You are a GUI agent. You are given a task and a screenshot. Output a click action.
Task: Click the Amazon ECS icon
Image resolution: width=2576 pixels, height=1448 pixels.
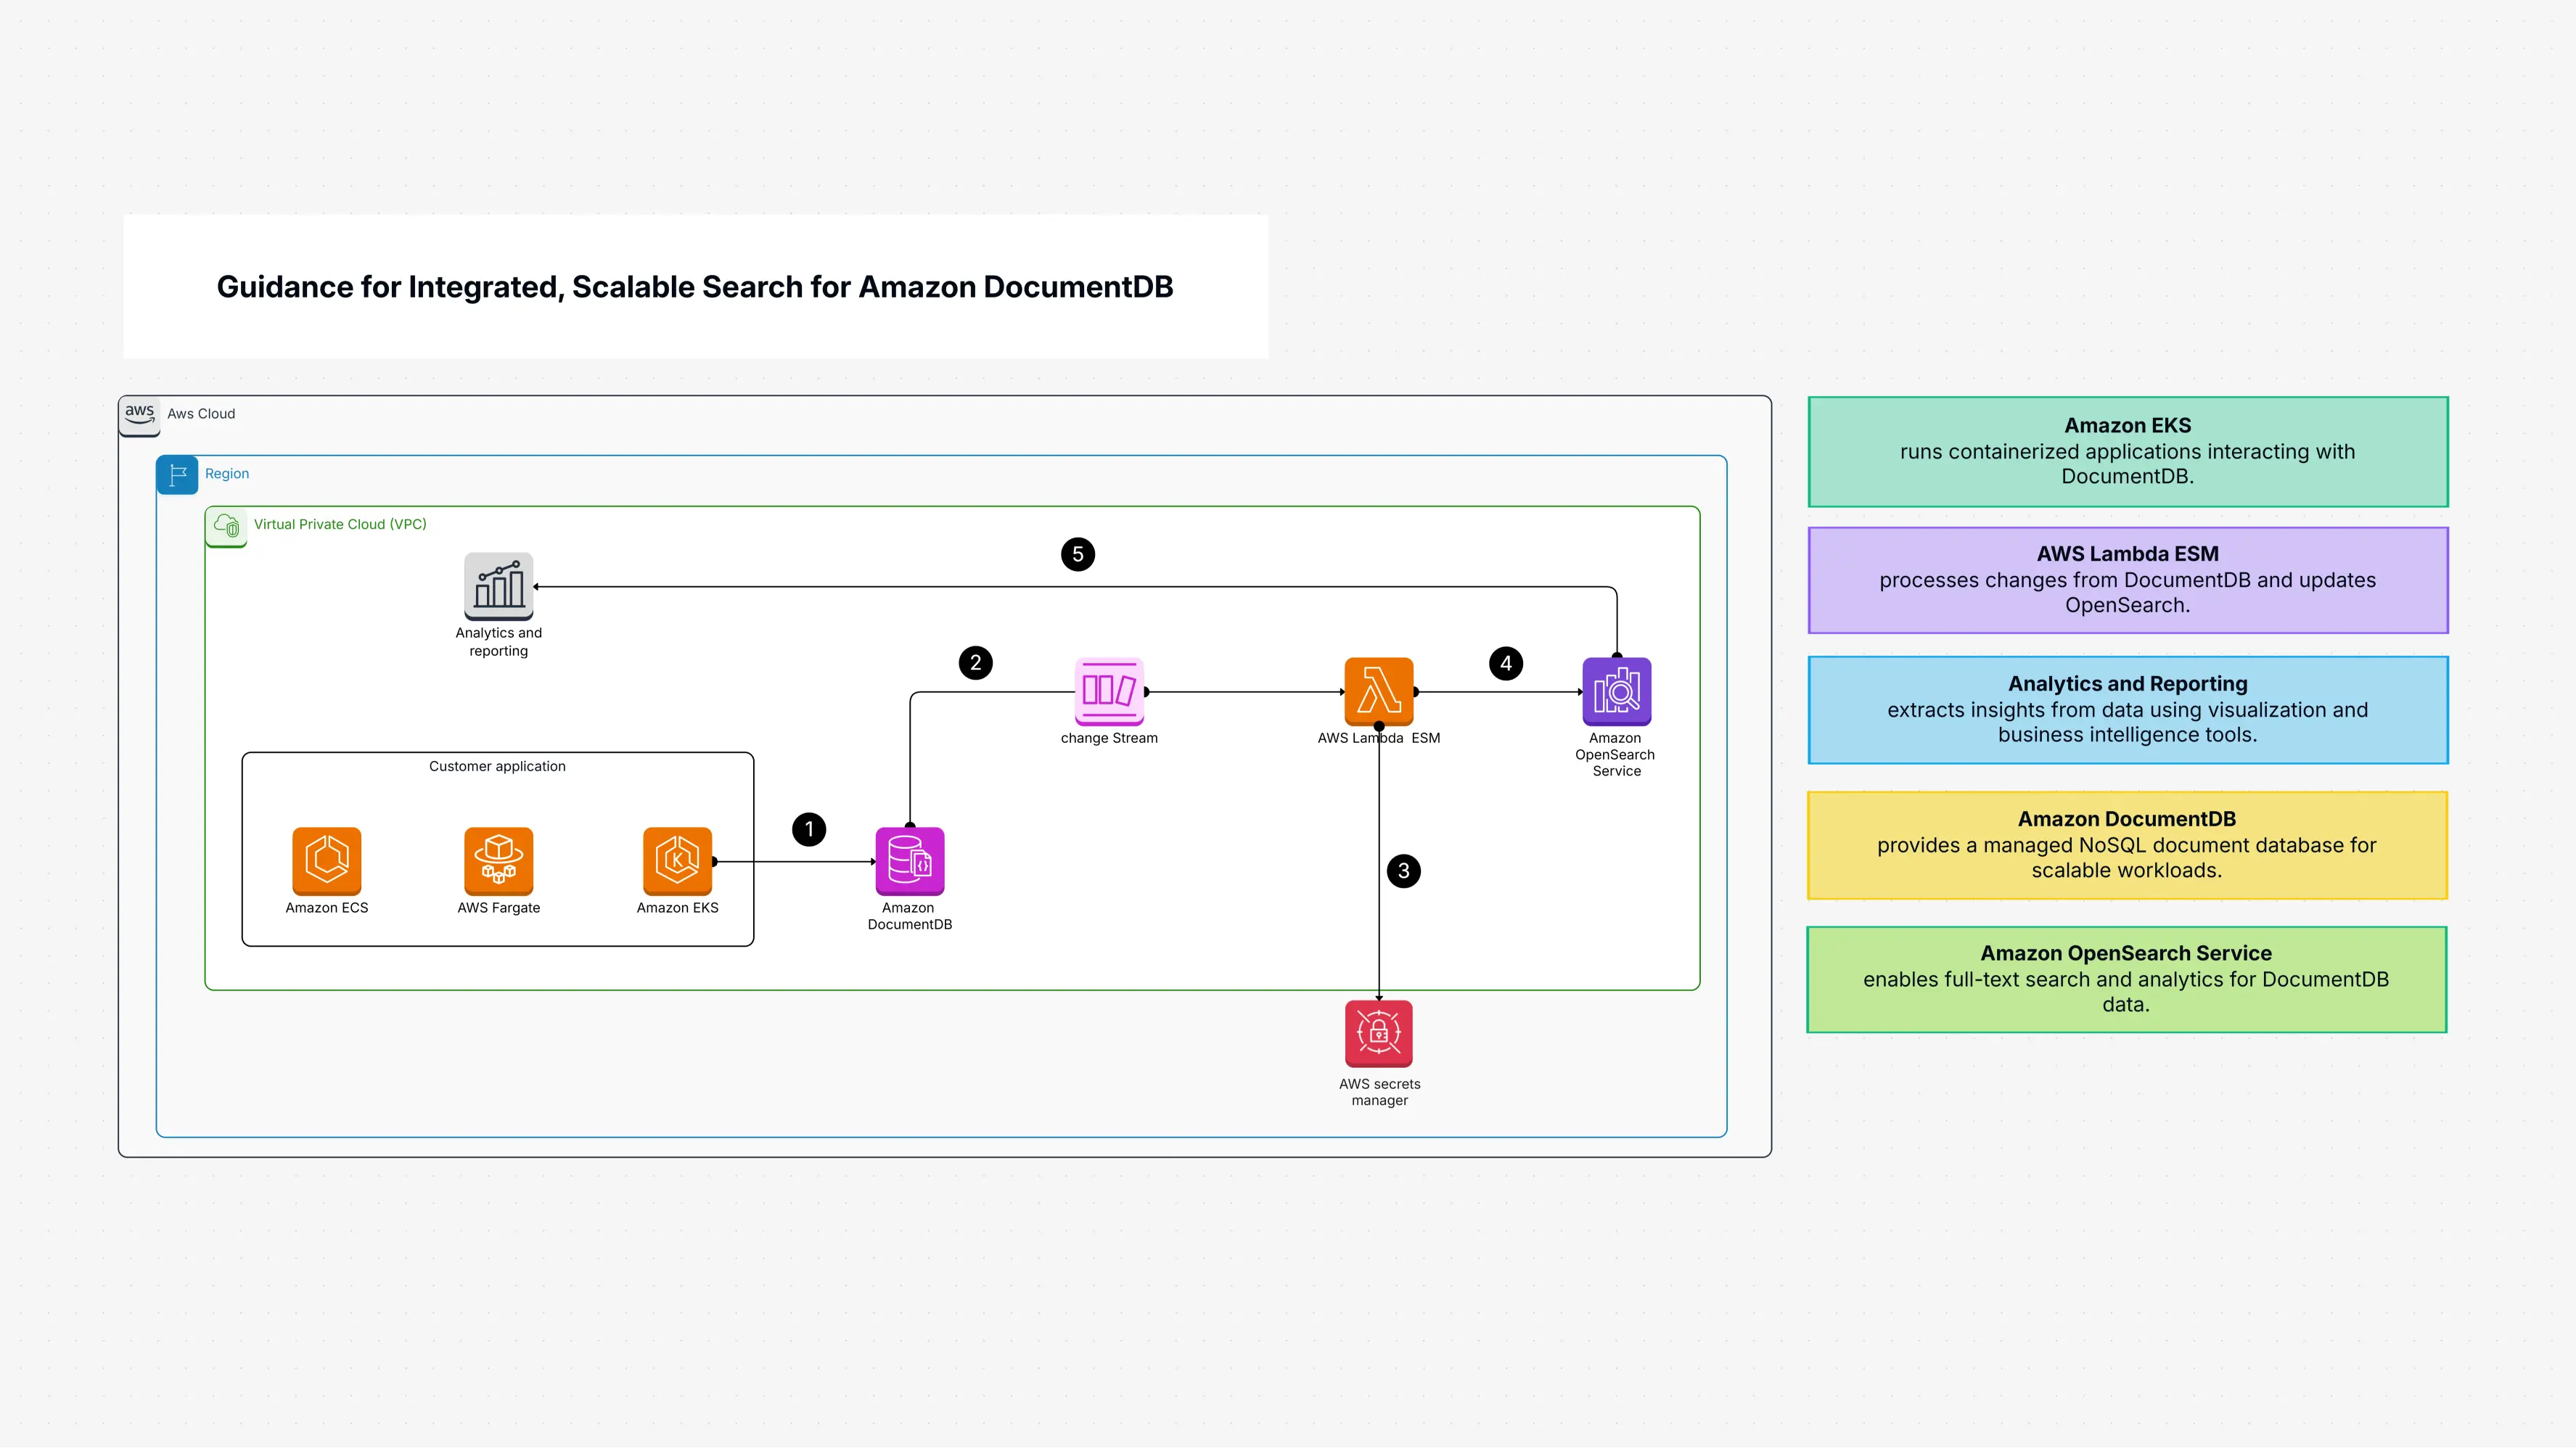pyautogui.click(x=327, y=861)
